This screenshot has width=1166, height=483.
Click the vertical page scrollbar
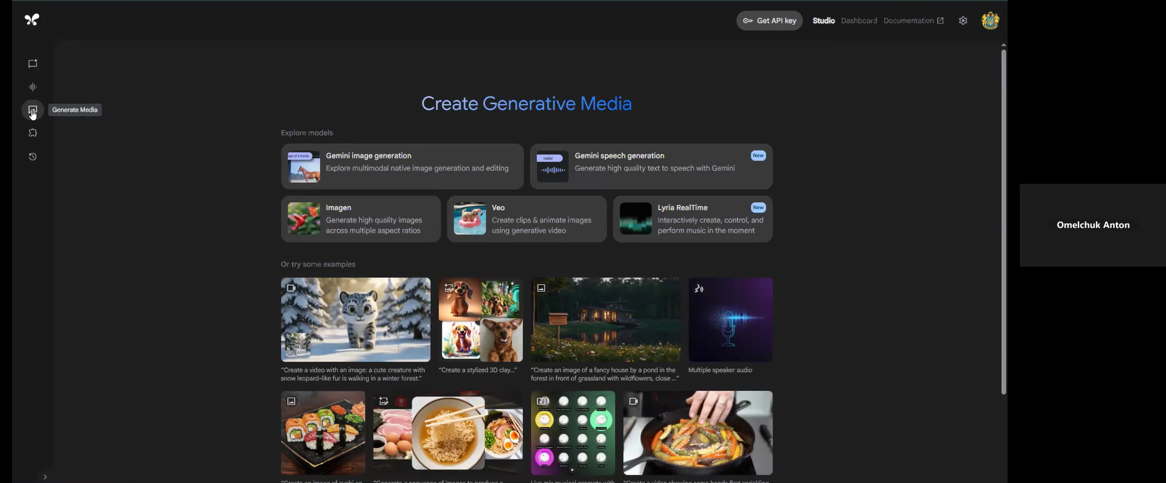(1003, 222)
